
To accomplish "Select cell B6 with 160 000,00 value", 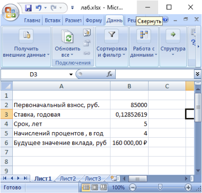I will [x=129, y=143].
